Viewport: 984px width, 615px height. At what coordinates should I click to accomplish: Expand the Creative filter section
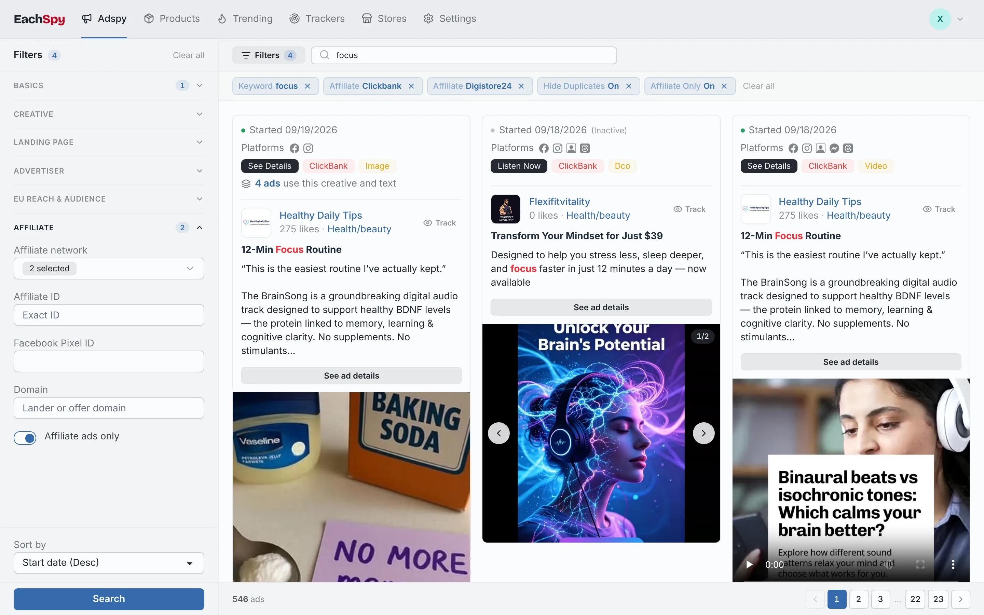(109, 114)
